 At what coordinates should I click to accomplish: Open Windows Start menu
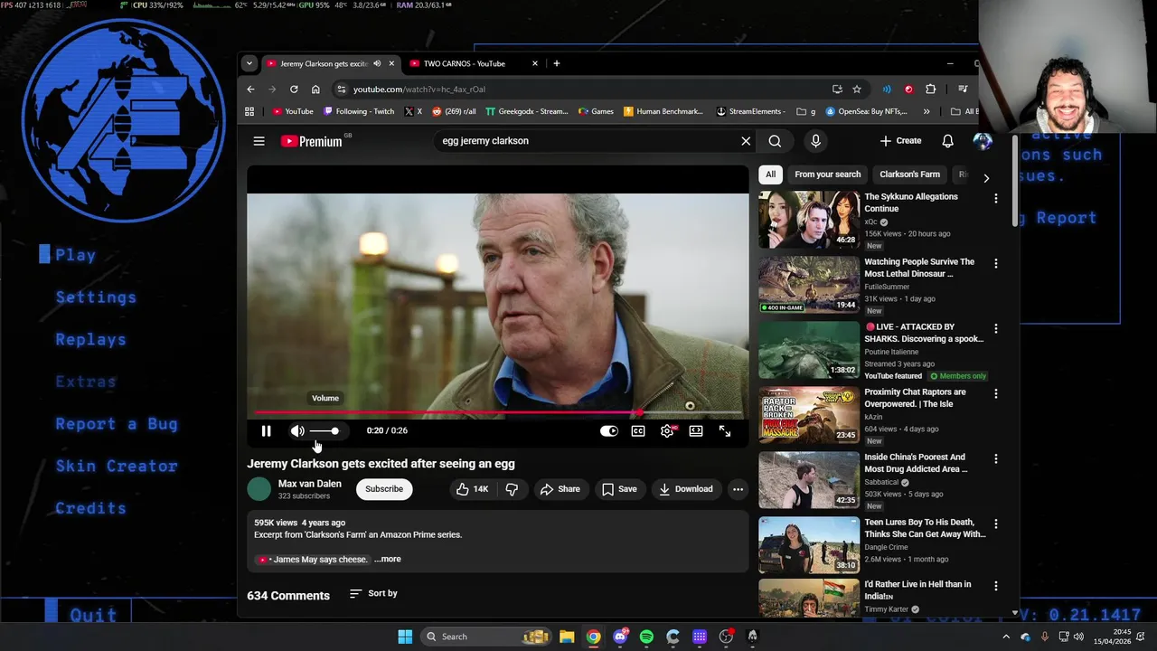(x=405, y=637)
